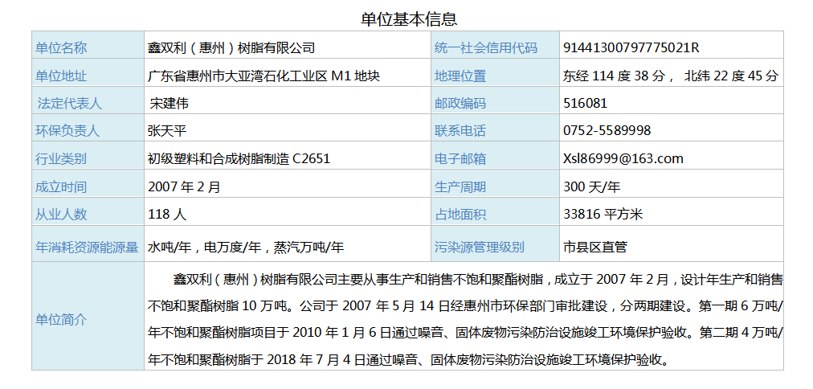
Task: Select employee count 118 人
Action: click(167, 215)
